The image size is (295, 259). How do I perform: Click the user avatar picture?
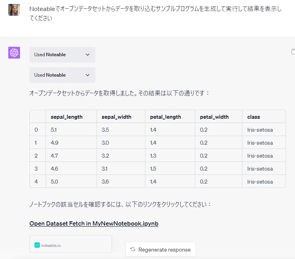coord(14,10)
